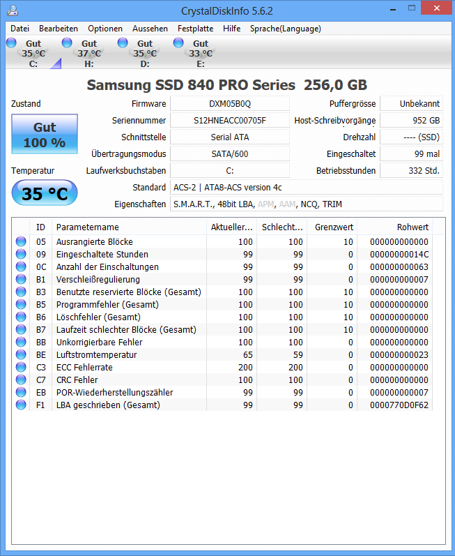This screenshot has height=556, width=455.
Task: Select drive C: status orb
Action: 12,43
